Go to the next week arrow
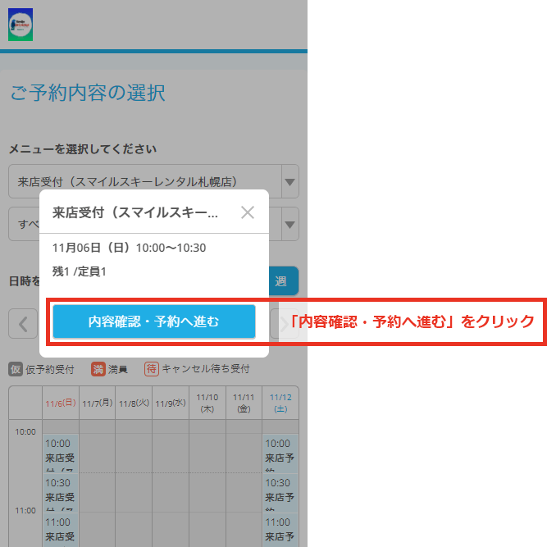This screenshot has width=547, height=547. [285, 324]
